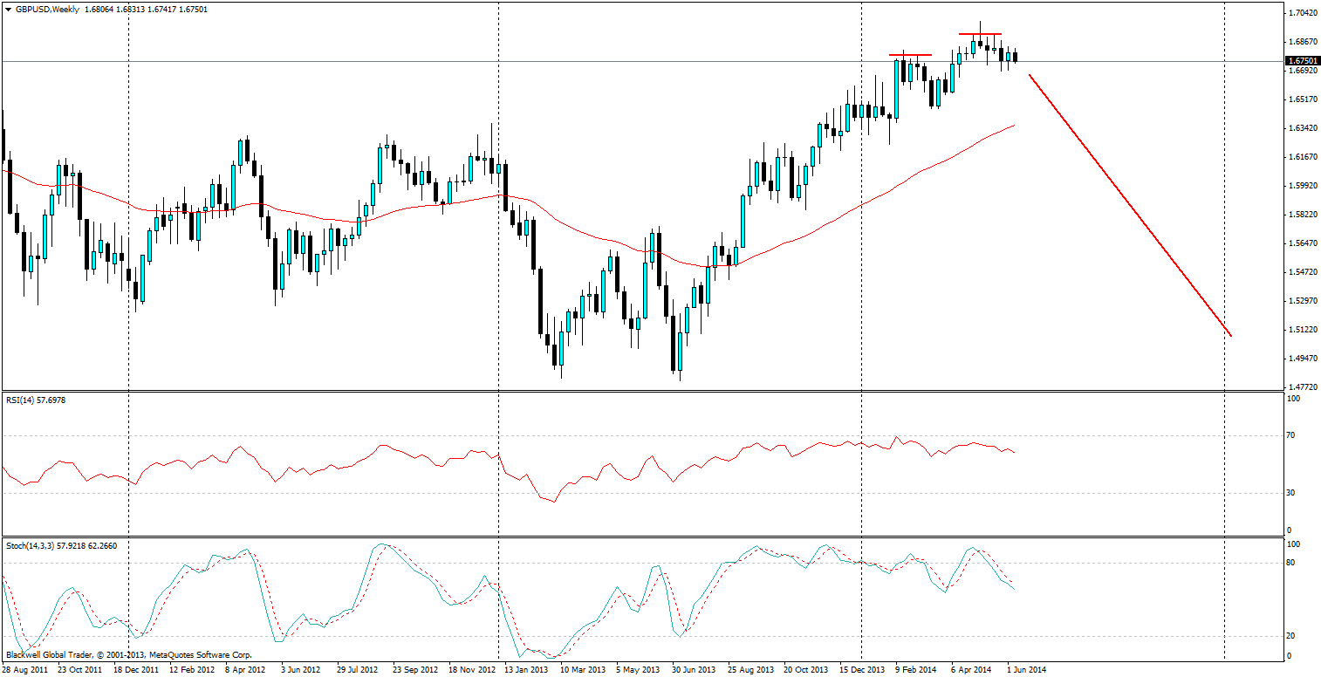
Task: Click the current price tag 1.67501
Action: pos(1302,61)
